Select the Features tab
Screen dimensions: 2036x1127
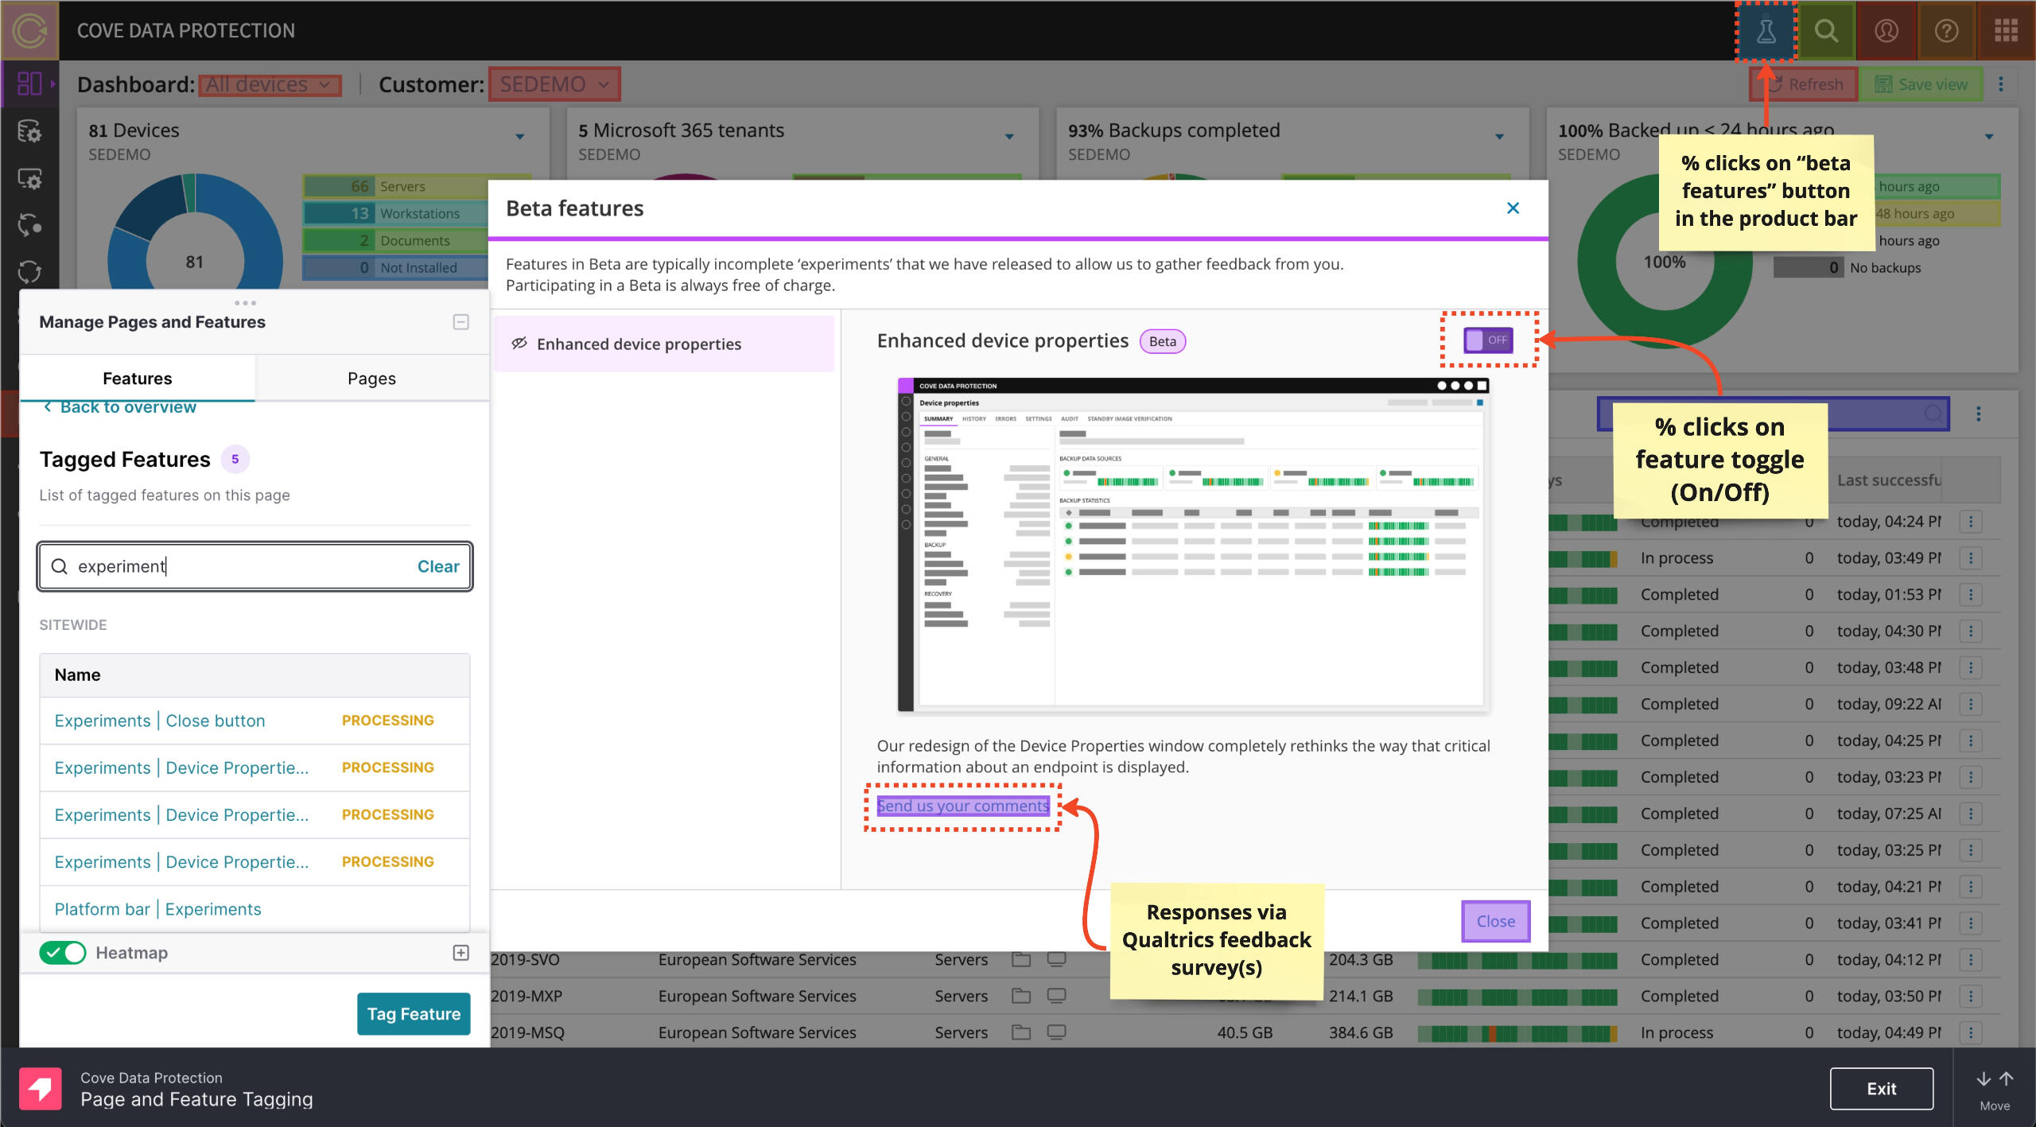click(137, 379)
